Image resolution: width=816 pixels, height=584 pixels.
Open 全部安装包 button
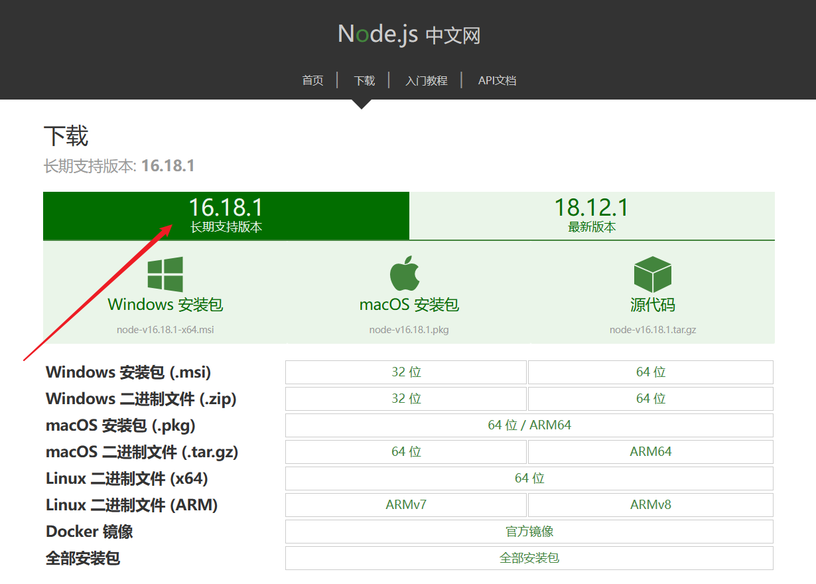tap(529, 558)
